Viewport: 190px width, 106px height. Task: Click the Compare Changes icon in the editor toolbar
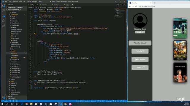[x=118, y=5]
